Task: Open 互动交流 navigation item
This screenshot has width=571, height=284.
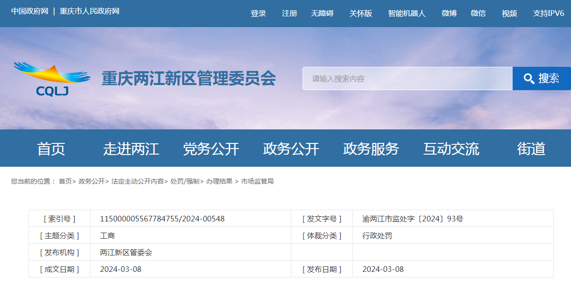Action: click(451, 149)
